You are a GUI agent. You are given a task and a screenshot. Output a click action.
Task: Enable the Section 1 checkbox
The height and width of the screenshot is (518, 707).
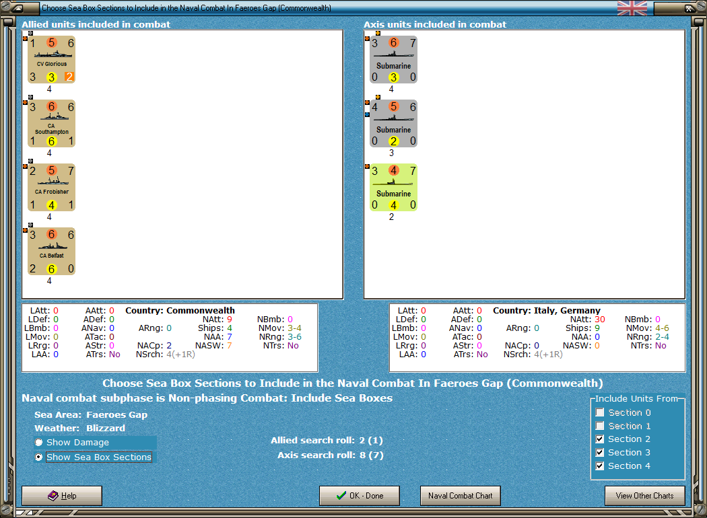pyautogui.click(x=600, y=426)
